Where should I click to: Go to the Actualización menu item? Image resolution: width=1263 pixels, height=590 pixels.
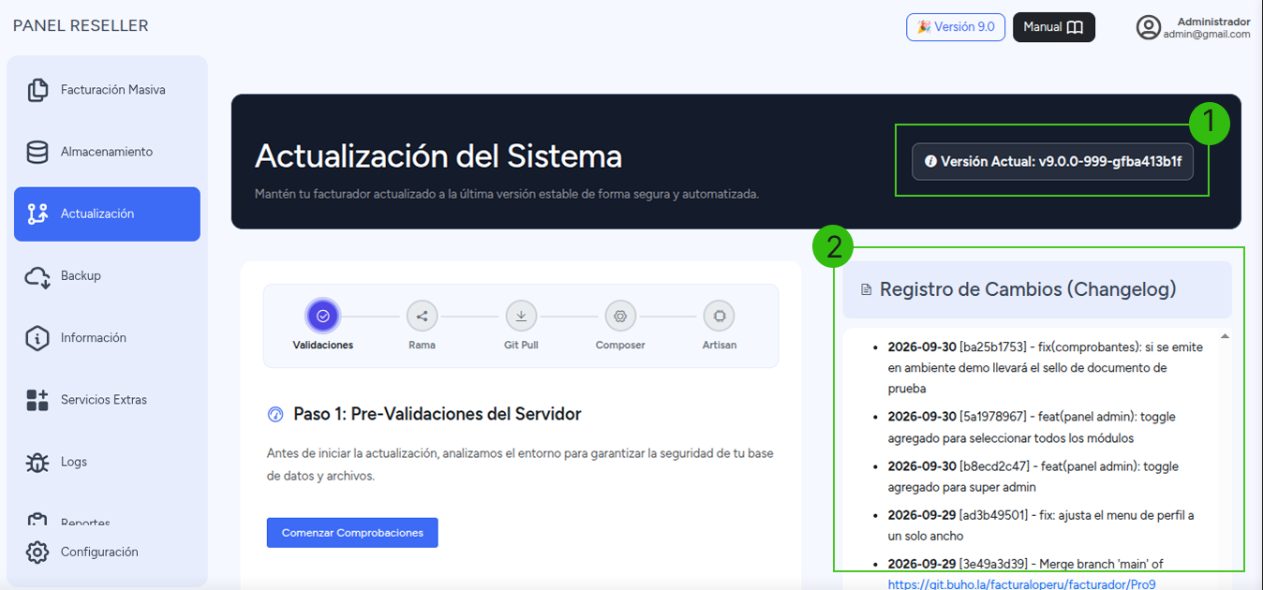pos(107,214)
